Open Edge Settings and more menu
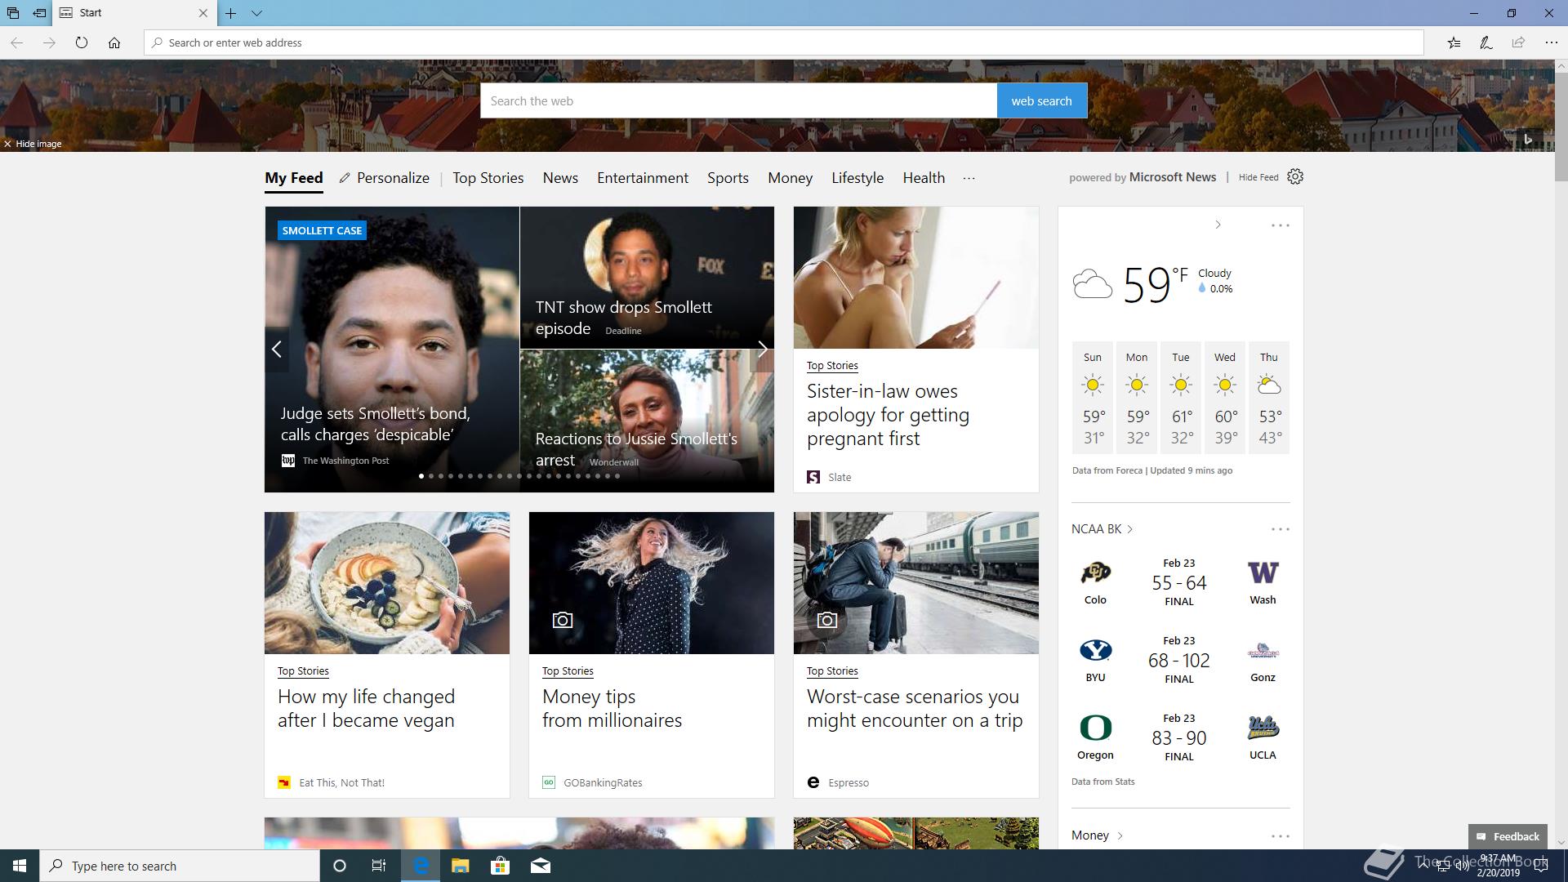 1551,42
